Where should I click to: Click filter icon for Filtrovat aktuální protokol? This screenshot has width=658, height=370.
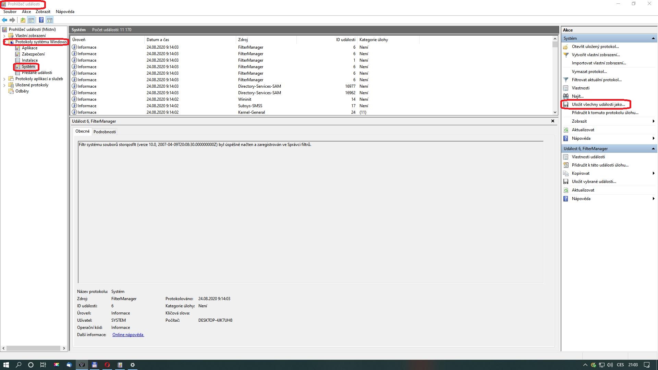click(566, 80)
